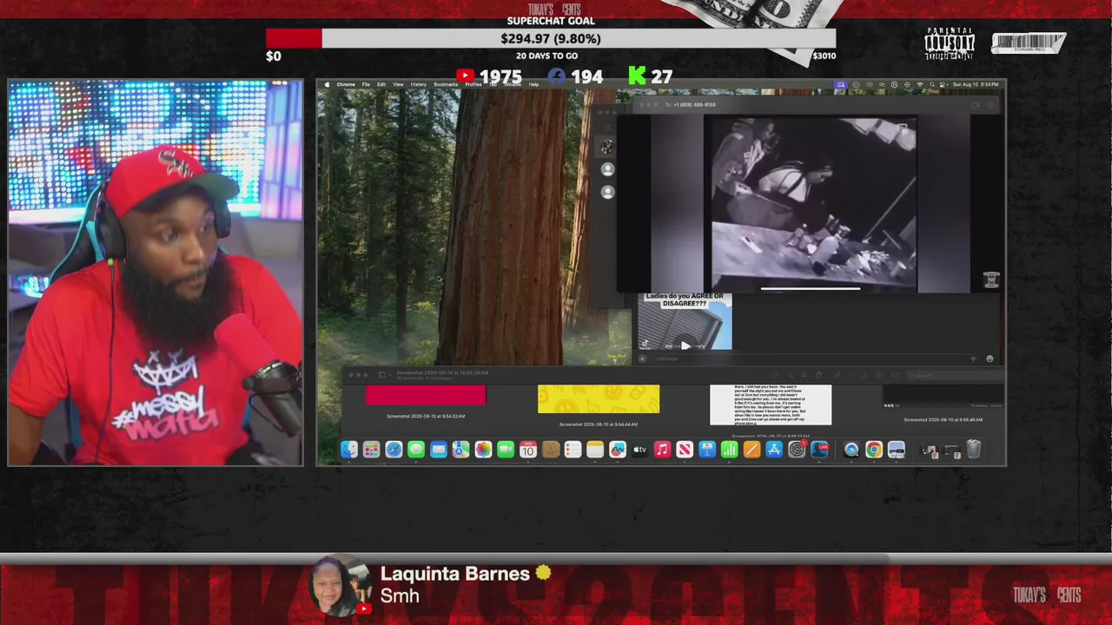Select the yellow emoji screenshot thumbnail
Viewport: 1112px width, 625px height.
tap(599, 399)
